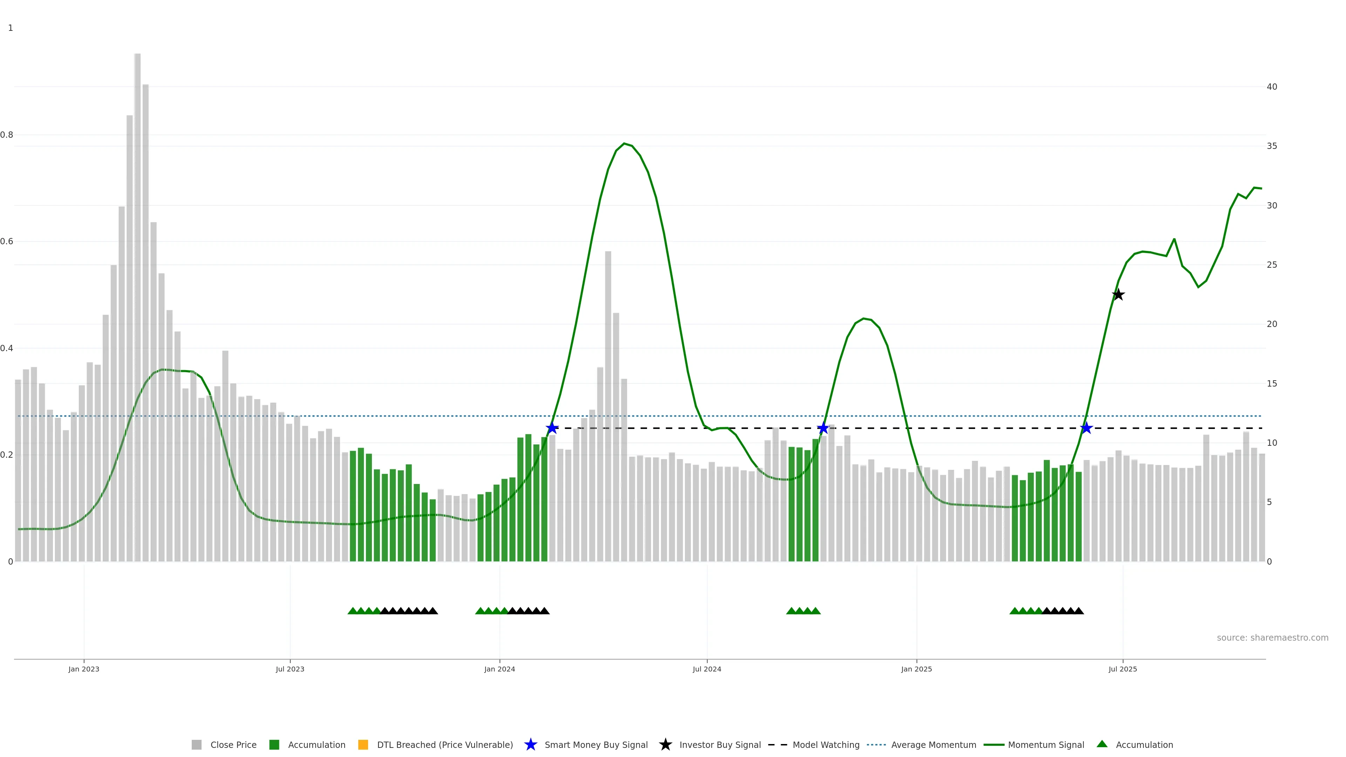Click the blue star before Jul 2025

[x=1086, y=428]
